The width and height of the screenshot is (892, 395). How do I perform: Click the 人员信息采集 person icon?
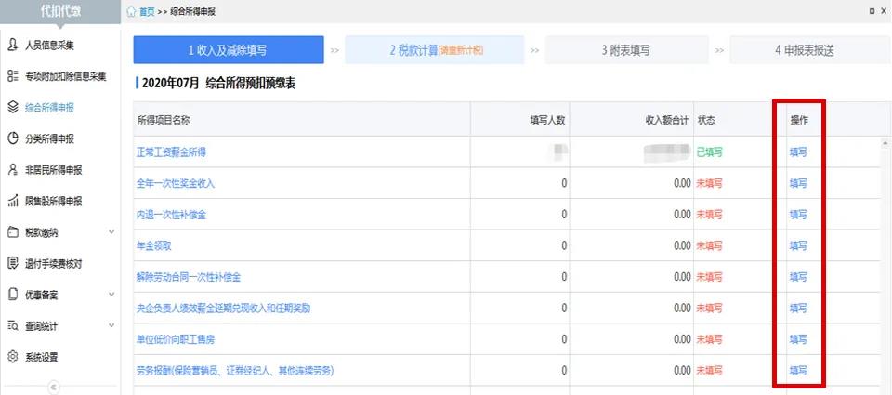[x=12, y=45]
